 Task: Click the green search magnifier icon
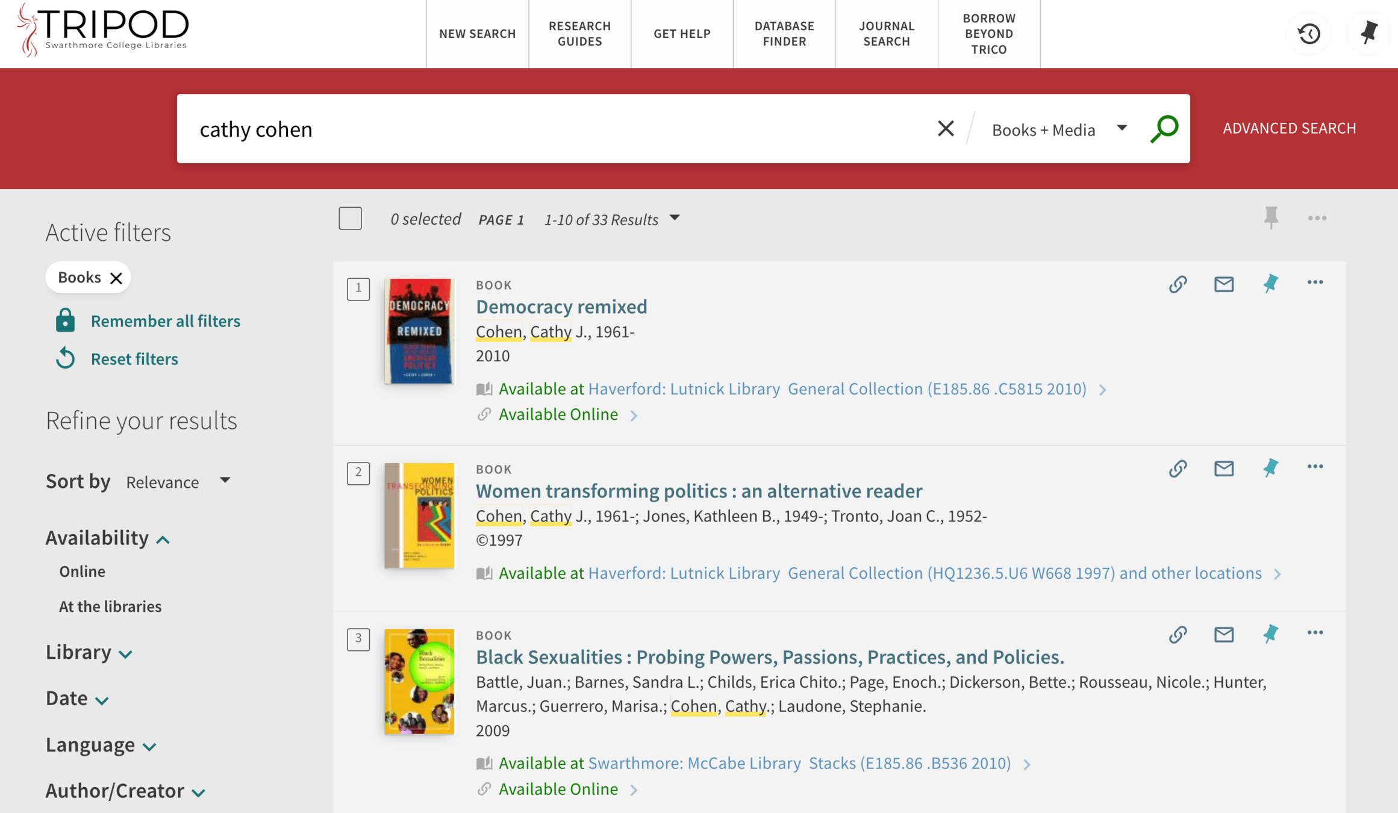point(1164,128)
